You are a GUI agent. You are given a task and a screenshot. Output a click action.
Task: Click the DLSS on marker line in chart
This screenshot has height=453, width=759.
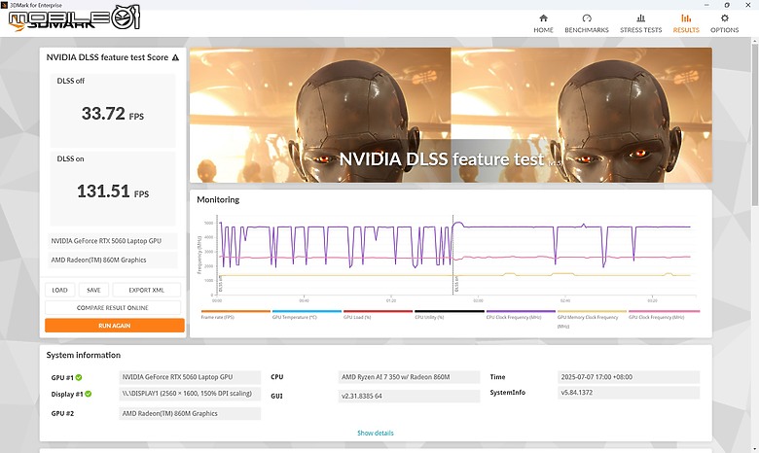click(x=453, y=254)
